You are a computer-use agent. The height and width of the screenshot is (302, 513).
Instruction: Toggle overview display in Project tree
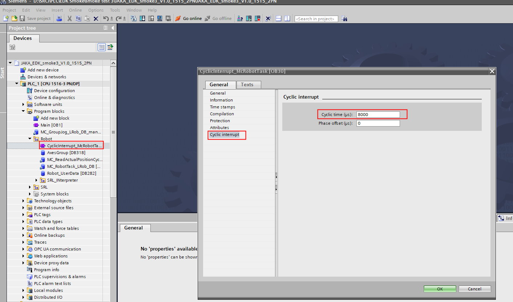pos(102,47)
